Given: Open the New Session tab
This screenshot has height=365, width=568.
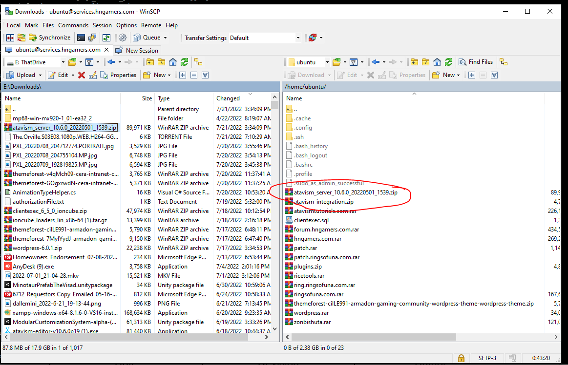Looking at the screenshot, I should [x=137, y=50].
